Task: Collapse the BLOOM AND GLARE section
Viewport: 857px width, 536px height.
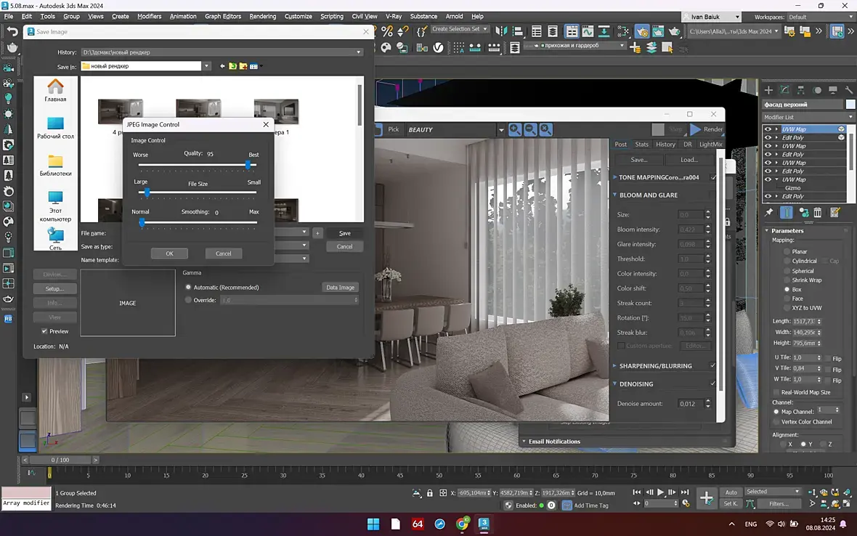Action: tap(615, 195)
